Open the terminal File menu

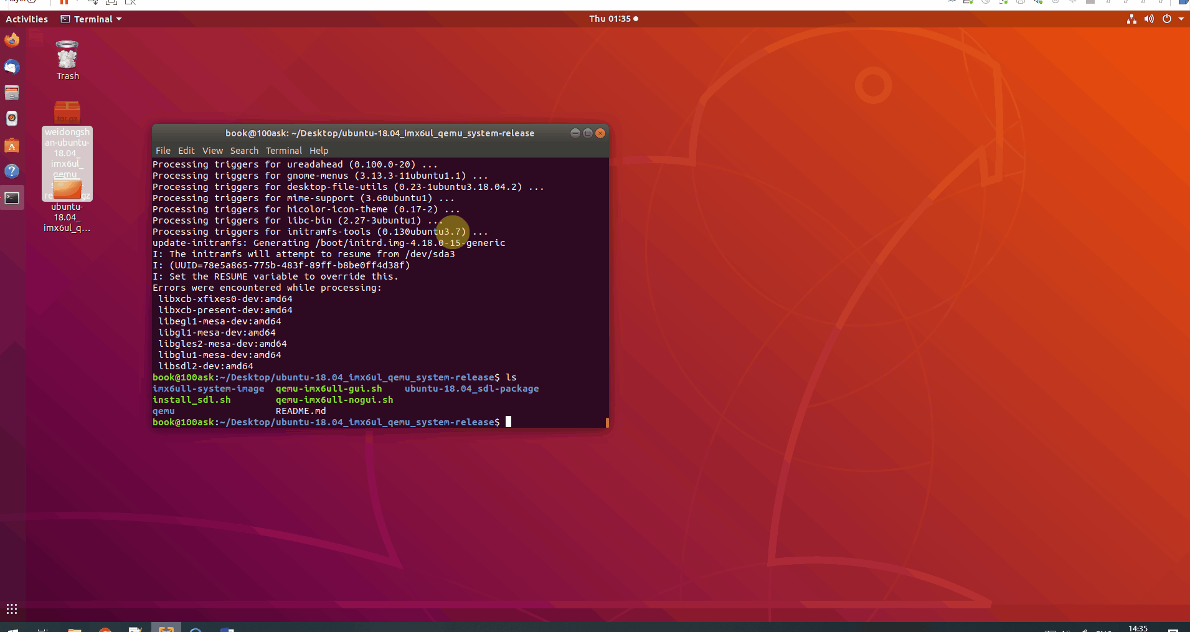(163, 151)
